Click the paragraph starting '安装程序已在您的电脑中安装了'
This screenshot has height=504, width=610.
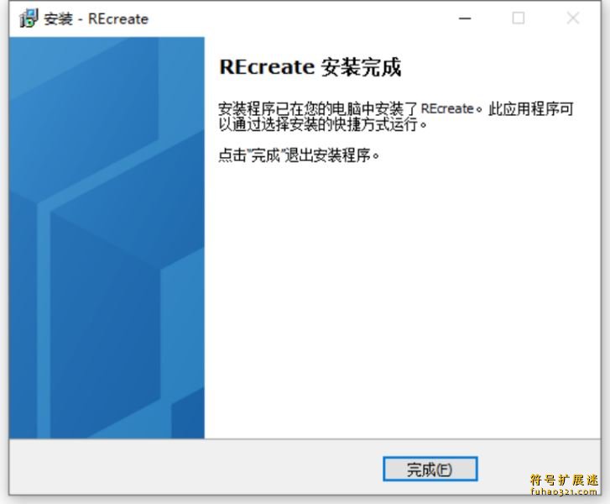point(396,117)
